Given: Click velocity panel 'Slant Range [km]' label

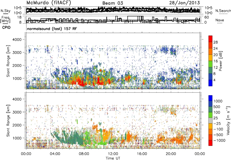Looking at the screenshot, I should (8, 121).
